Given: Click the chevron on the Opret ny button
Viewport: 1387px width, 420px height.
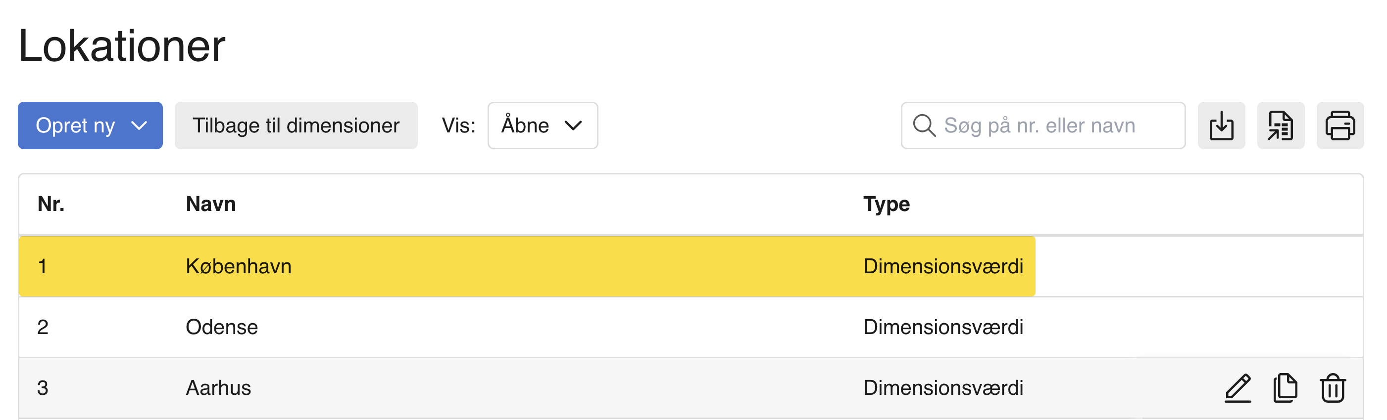Looking at the screenshot, I should click(139, 126).
